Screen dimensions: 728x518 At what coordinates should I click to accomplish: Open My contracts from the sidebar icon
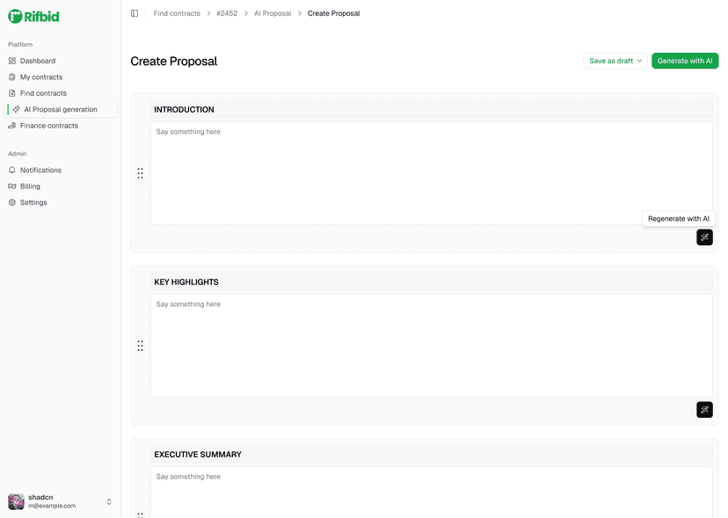tap(11, 77)
